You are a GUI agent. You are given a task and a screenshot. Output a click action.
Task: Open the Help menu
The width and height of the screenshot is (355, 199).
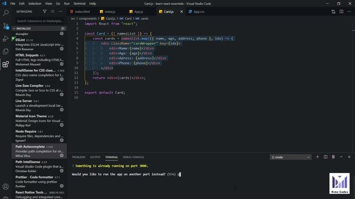[93, 4]
